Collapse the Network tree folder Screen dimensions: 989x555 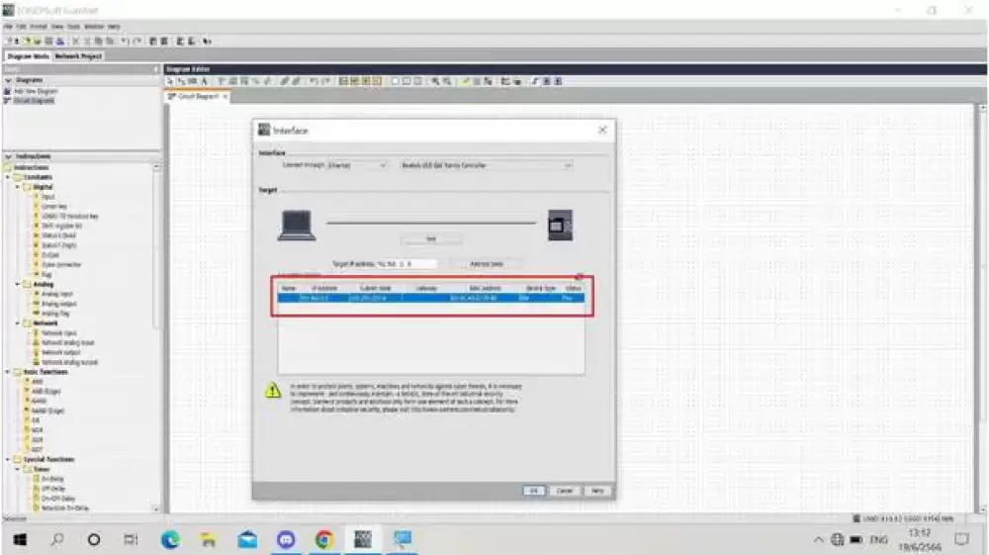coord(18,323)
